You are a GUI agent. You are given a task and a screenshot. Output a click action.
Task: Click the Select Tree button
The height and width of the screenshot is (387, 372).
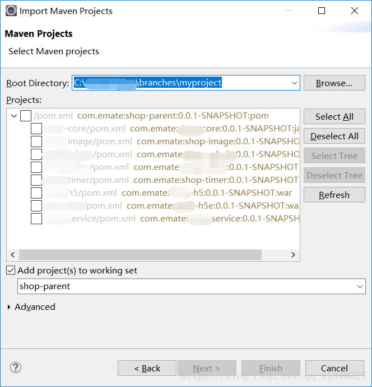(x=334, y=155)
